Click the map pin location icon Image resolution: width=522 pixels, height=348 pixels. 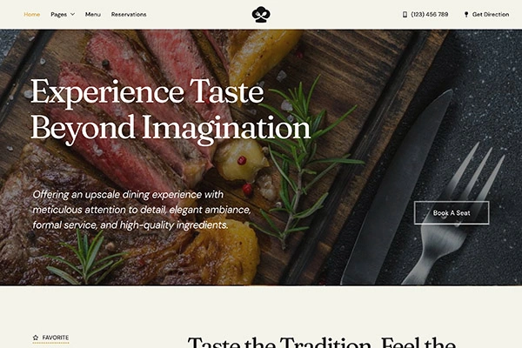pos(466,14)
